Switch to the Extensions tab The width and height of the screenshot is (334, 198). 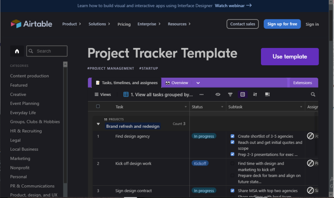pyautogui.click(x=303, y=83)
